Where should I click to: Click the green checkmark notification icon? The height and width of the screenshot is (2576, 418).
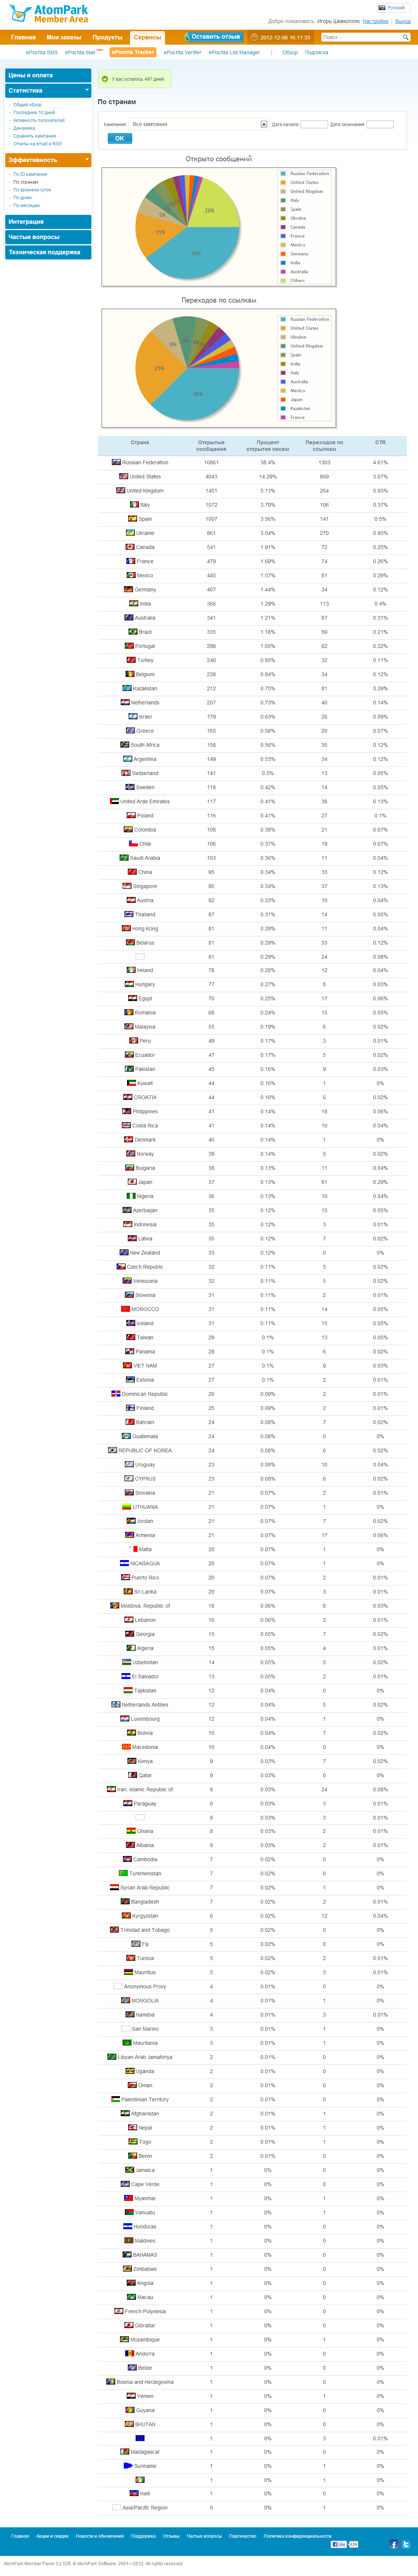tap(106, 78)
